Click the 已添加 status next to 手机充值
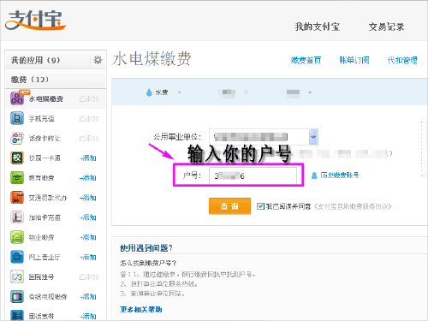Image resolution: width=428 pixels, height=321 pixels. tap(89, 119)
